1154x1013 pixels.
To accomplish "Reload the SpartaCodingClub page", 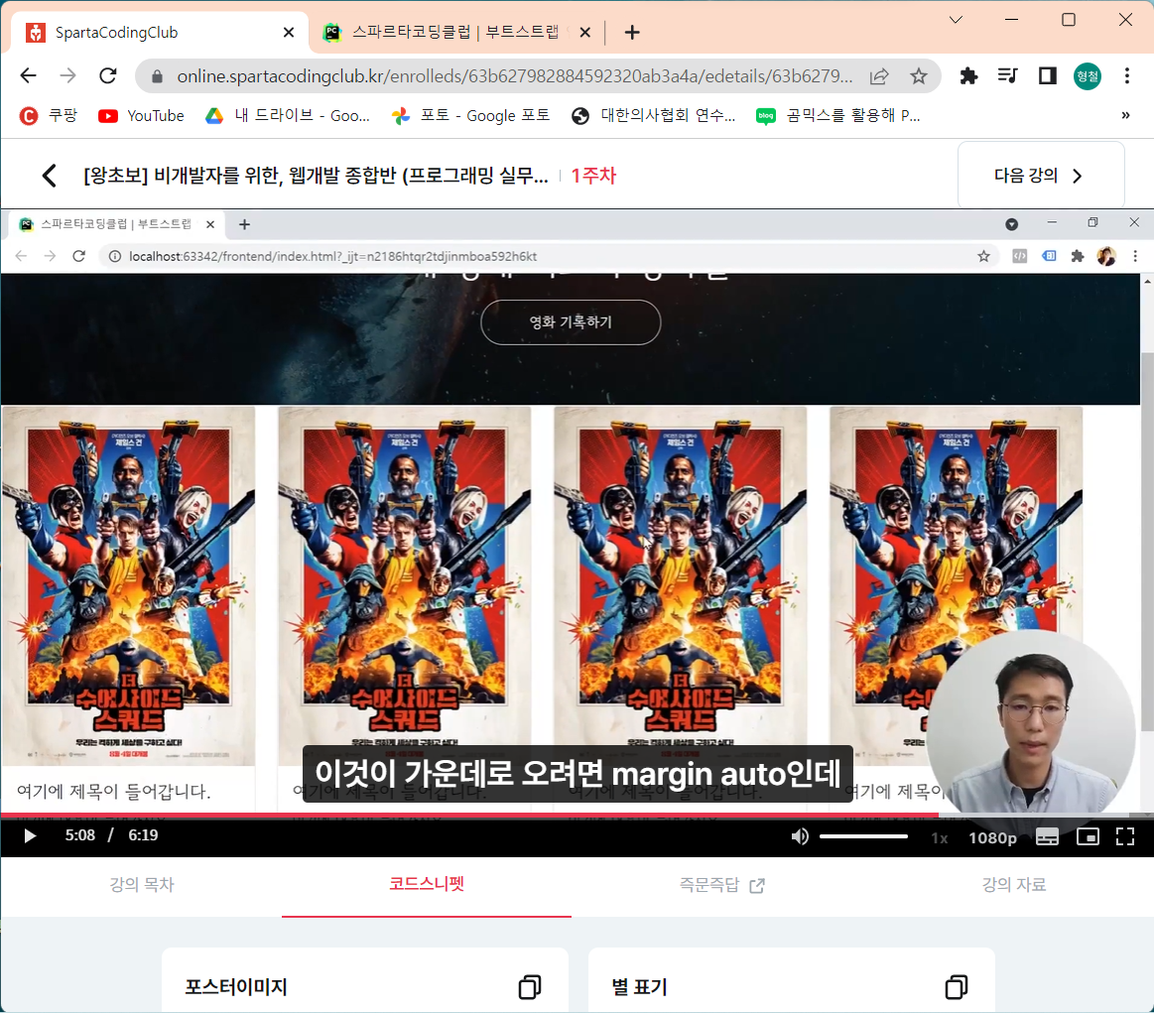I will click(x=108, y=75).
